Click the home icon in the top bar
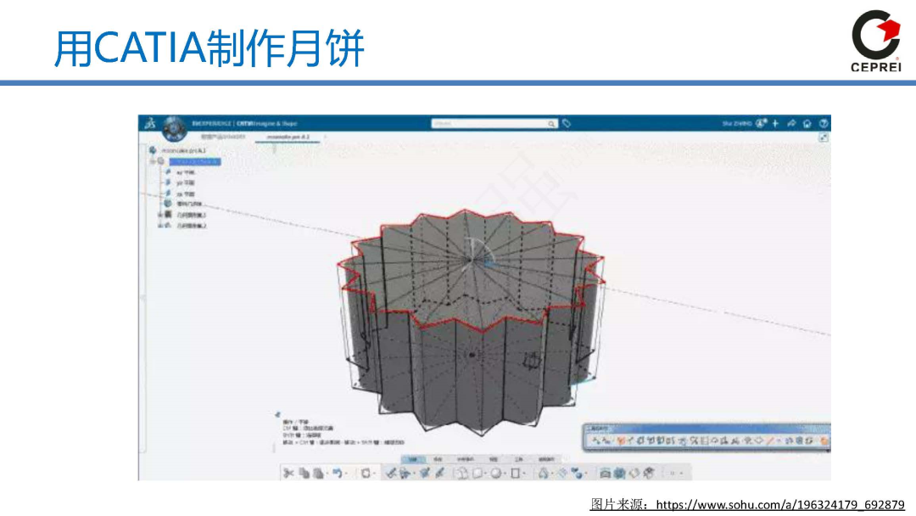Viewport: 916px width, 516px height. 807,123
